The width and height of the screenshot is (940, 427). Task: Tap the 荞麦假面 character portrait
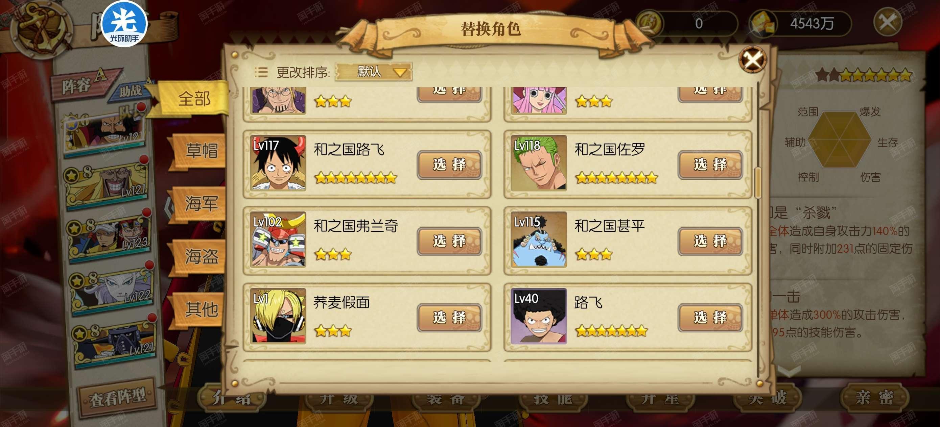tap(278, 316)
